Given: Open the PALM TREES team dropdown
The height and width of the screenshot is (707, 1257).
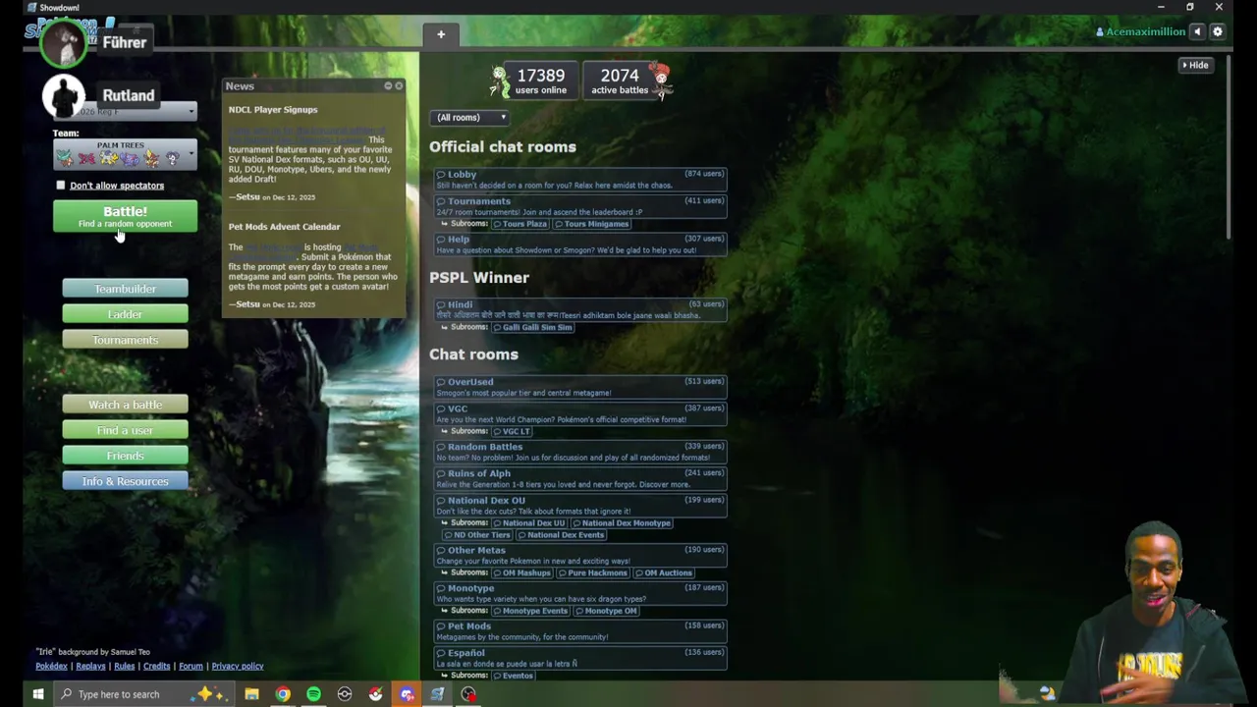Looking at the screenshot, I should click(125, 154).
